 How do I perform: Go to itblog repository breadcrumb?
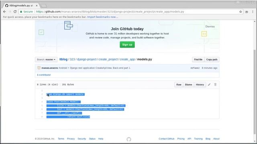point(63,59)
